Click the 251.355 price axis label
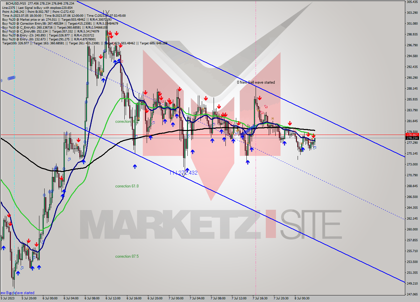 [412, 273]
